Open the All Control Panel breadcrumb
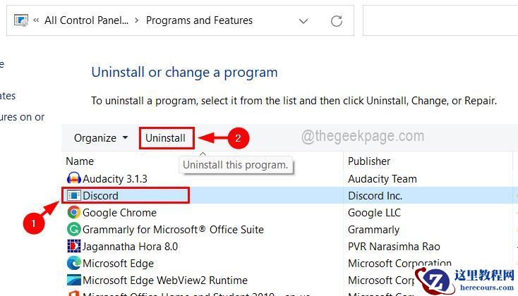The image size is (518, 296). click(x=85, y=20)
